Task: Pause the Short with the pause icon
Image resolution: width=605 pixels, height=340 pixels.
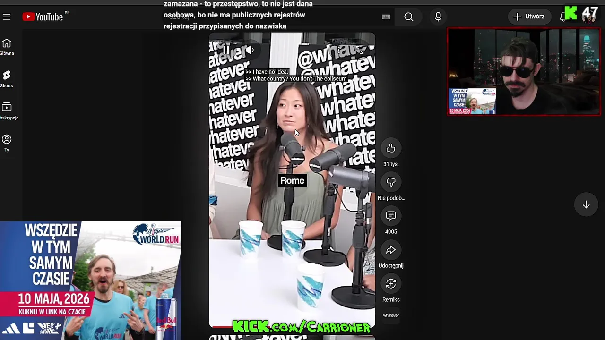Action: pos(226,50)
